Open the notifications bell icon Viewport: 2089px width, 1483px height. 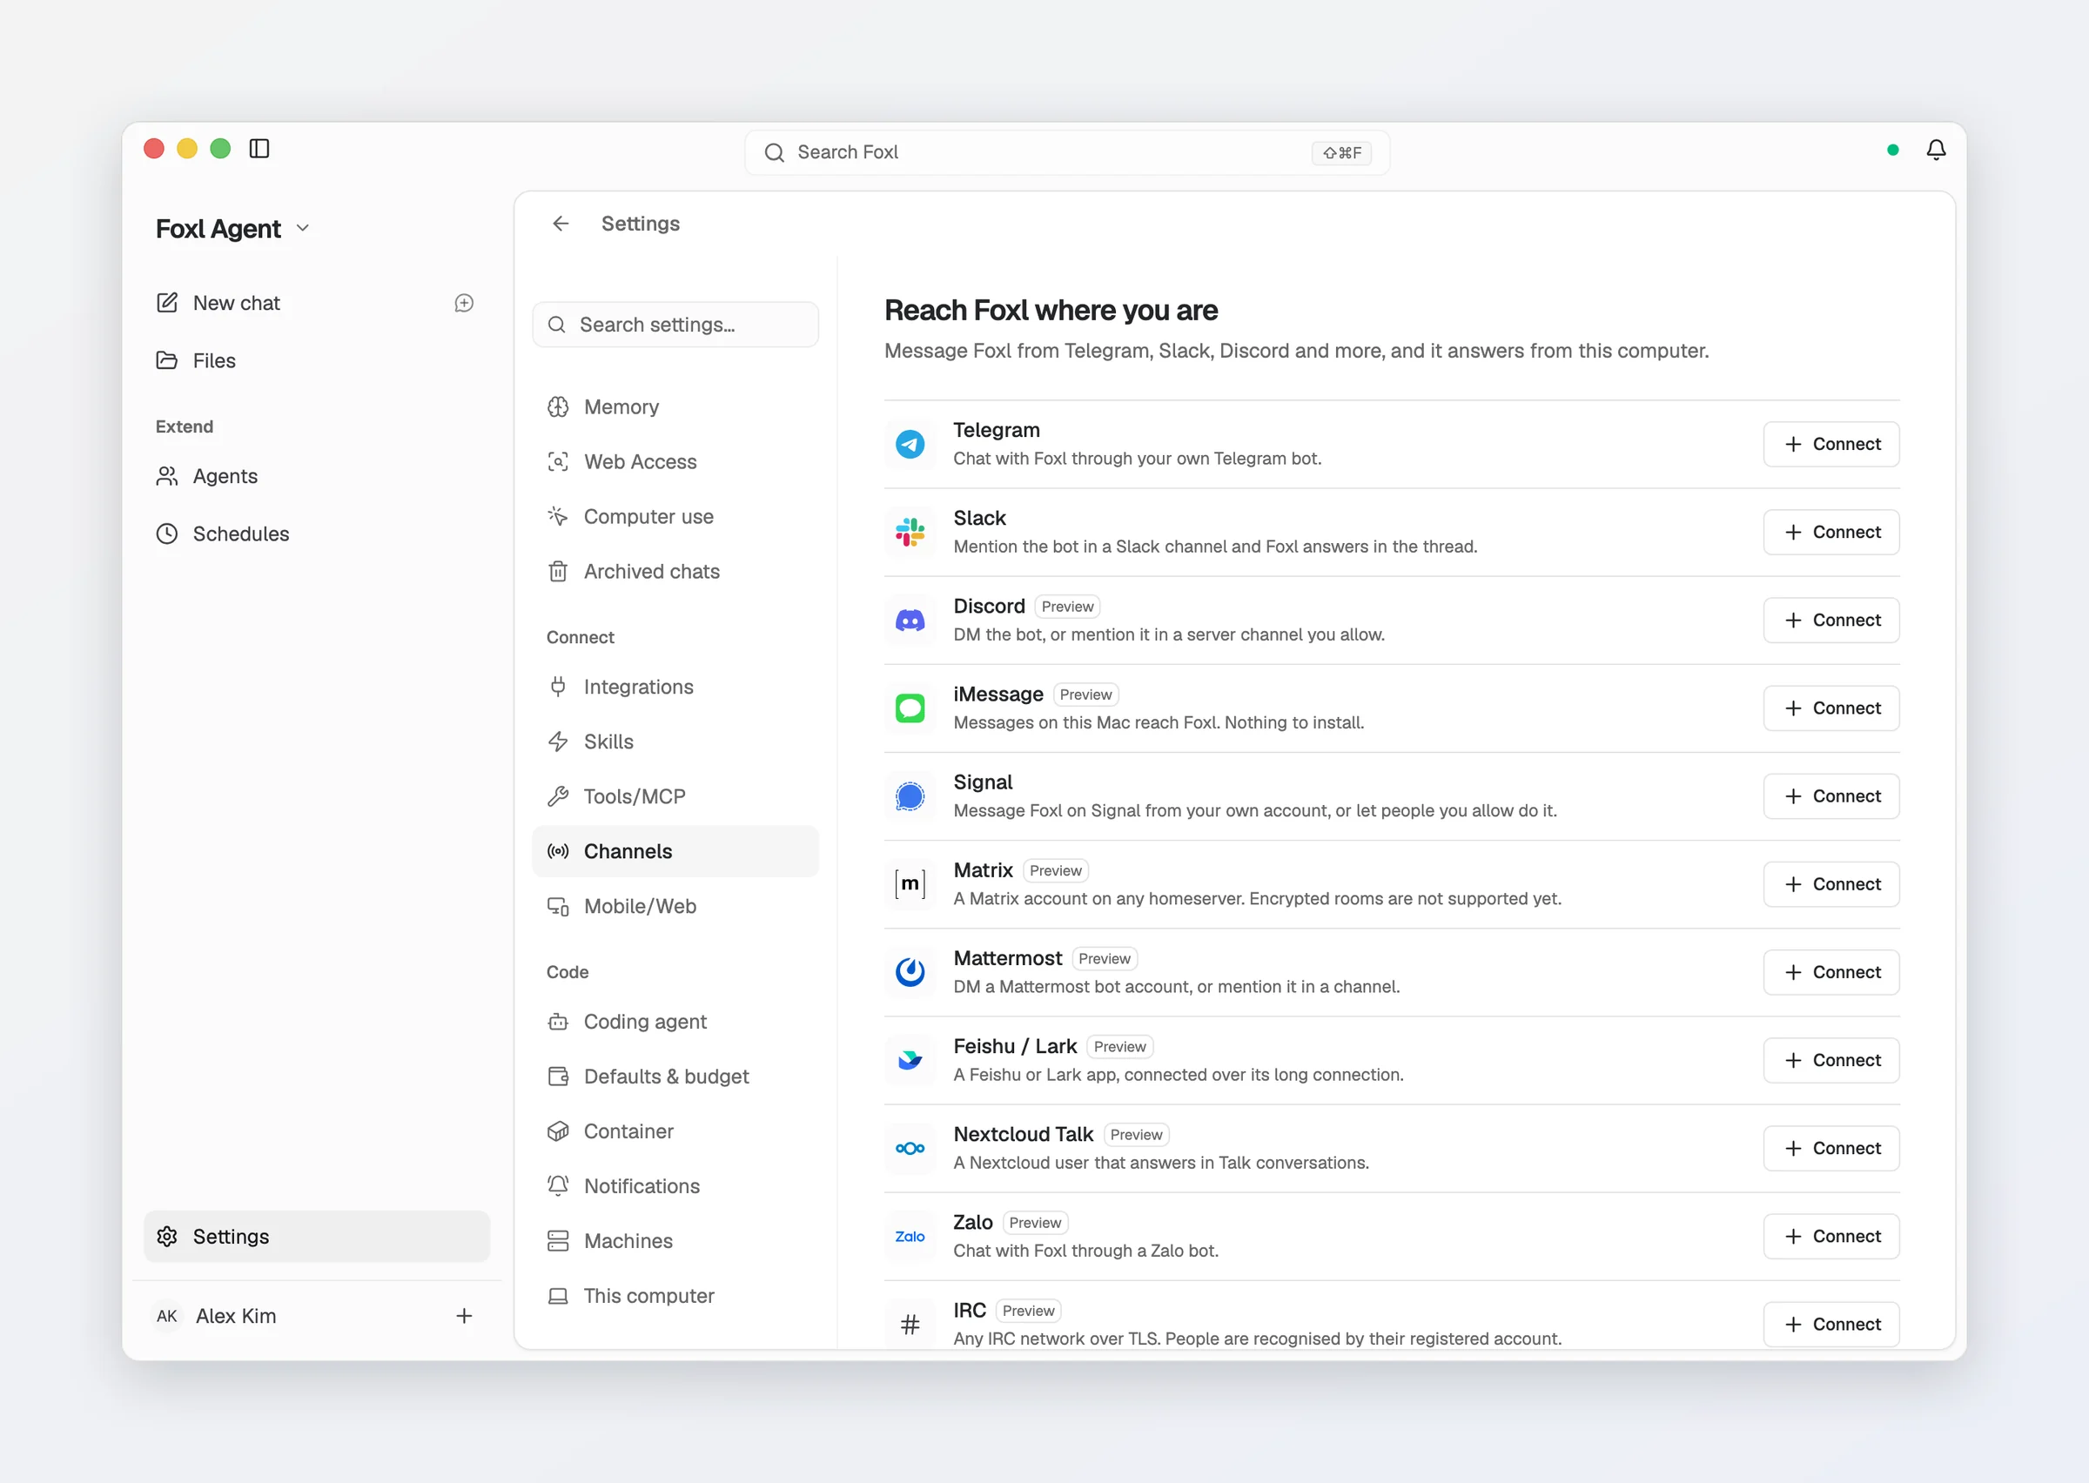click(x=1936, y=150)
